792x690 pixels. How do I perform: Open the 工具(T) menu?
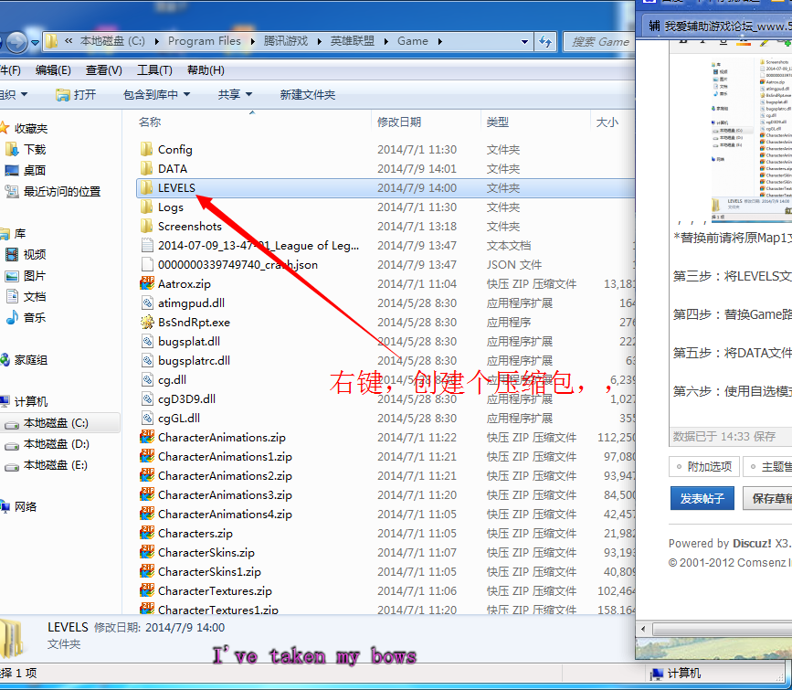click(154, 70)
